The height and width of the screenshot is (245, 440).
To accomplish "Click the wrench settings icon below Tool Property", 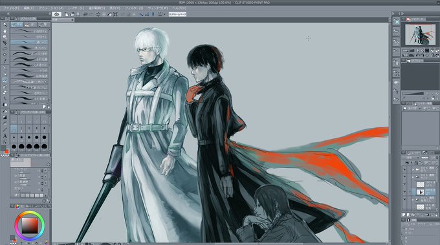I will point(49,200).
